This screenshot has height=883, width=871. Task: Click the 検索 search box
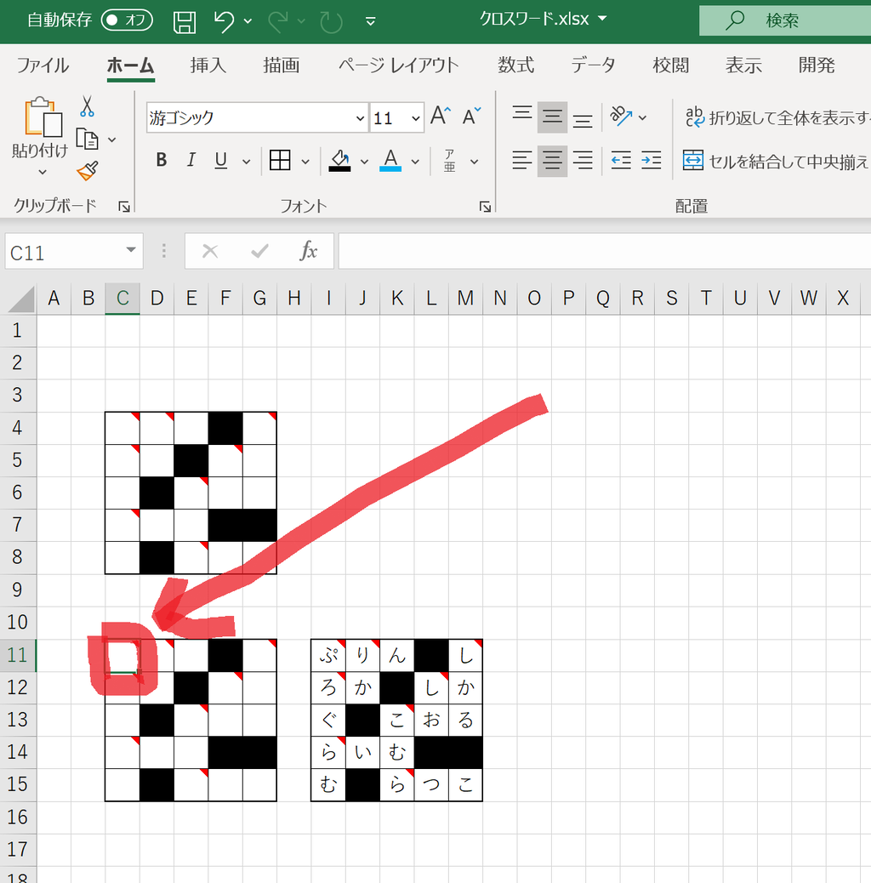coord(785,20)
